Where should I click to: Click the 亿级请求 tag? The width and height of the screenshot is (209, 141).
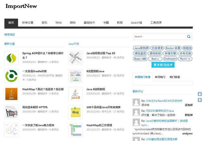(157, 48)
